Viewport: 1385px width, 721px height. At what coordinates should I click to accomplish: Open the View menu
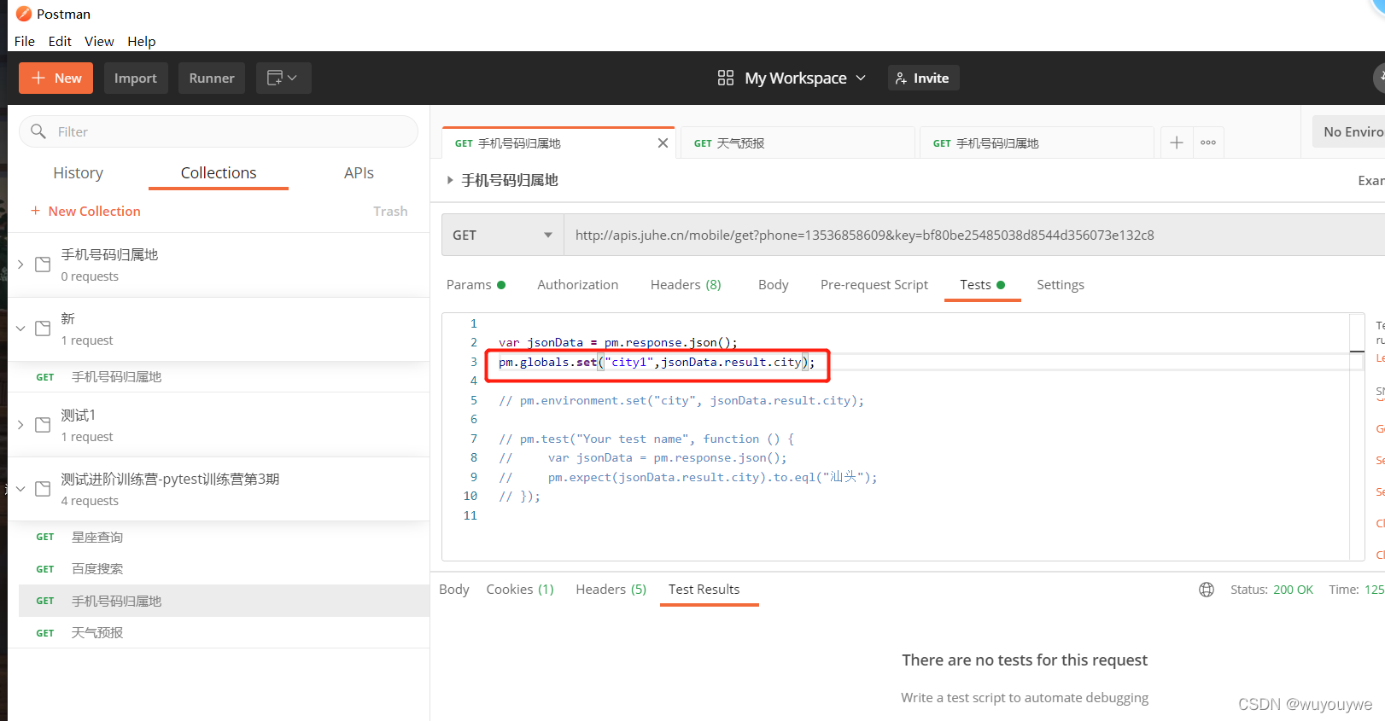pyautogui.click(x=99, y=41)
